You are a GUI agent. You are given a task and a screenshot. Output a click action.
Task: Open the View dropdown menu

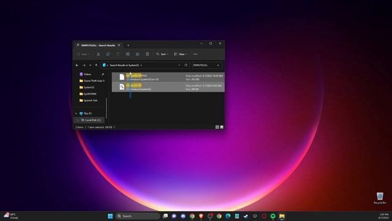181,54
